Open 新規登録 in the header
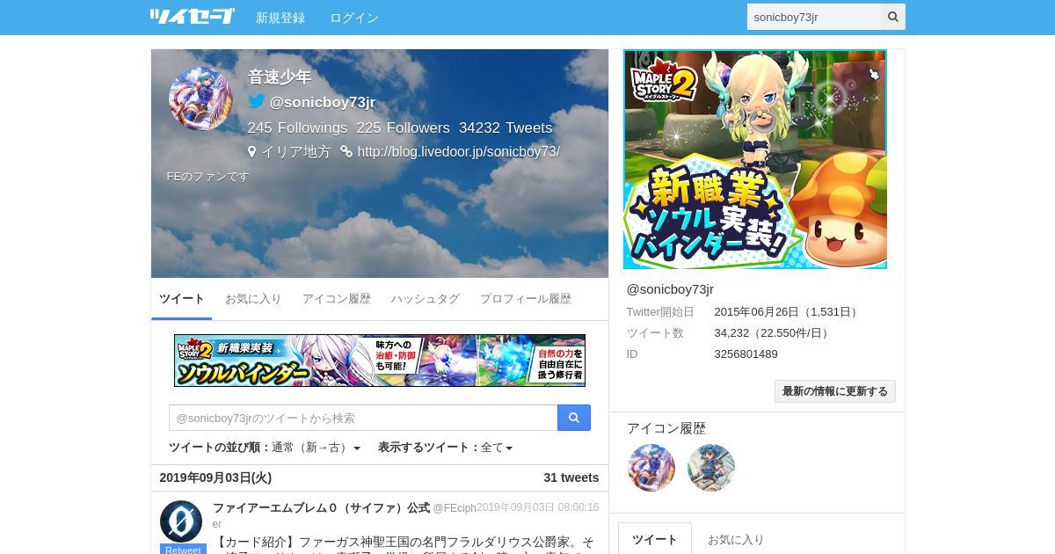Screen dimensions: 1055x554 280,18
